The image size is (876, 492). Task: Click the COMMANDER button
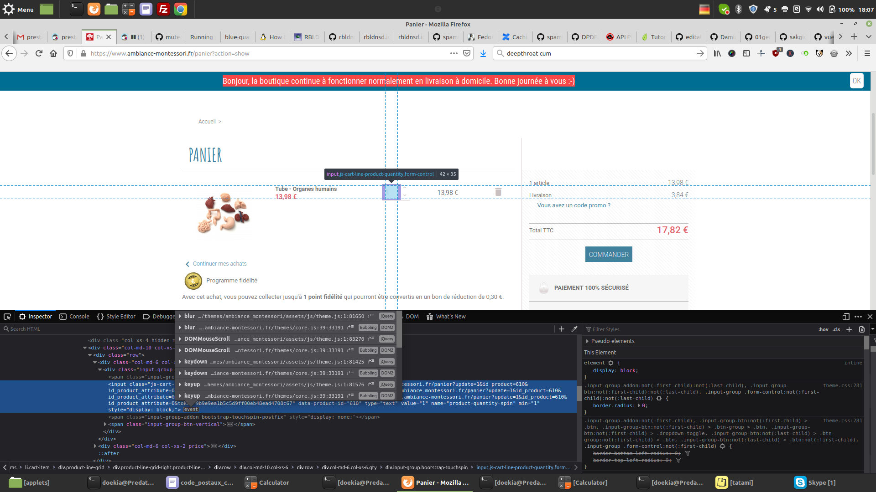pos(609,255)
